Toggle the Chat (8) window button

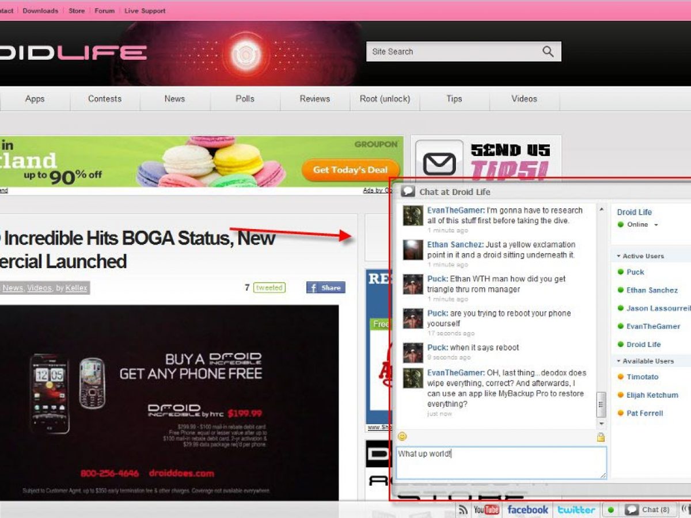[648, 509]
